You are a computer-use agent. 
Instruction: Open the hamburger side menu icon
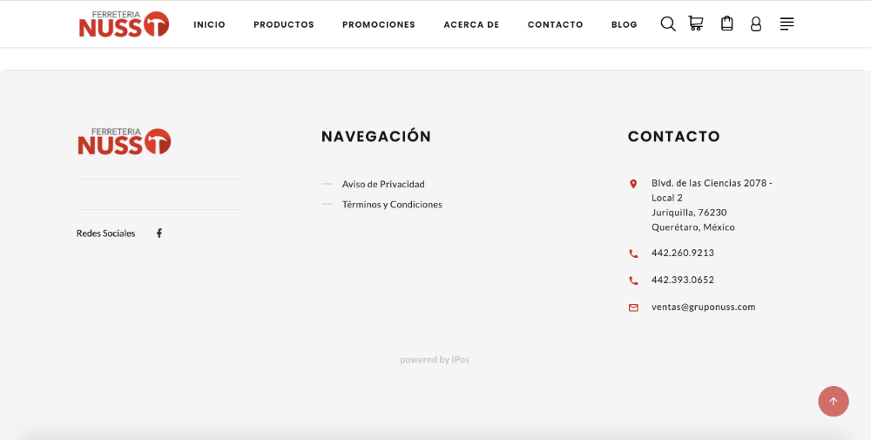click(x=787, y=24)
